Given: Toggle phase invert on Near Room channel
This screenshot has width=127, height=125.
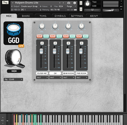Looking at the screenshot, I should [68, 43].
